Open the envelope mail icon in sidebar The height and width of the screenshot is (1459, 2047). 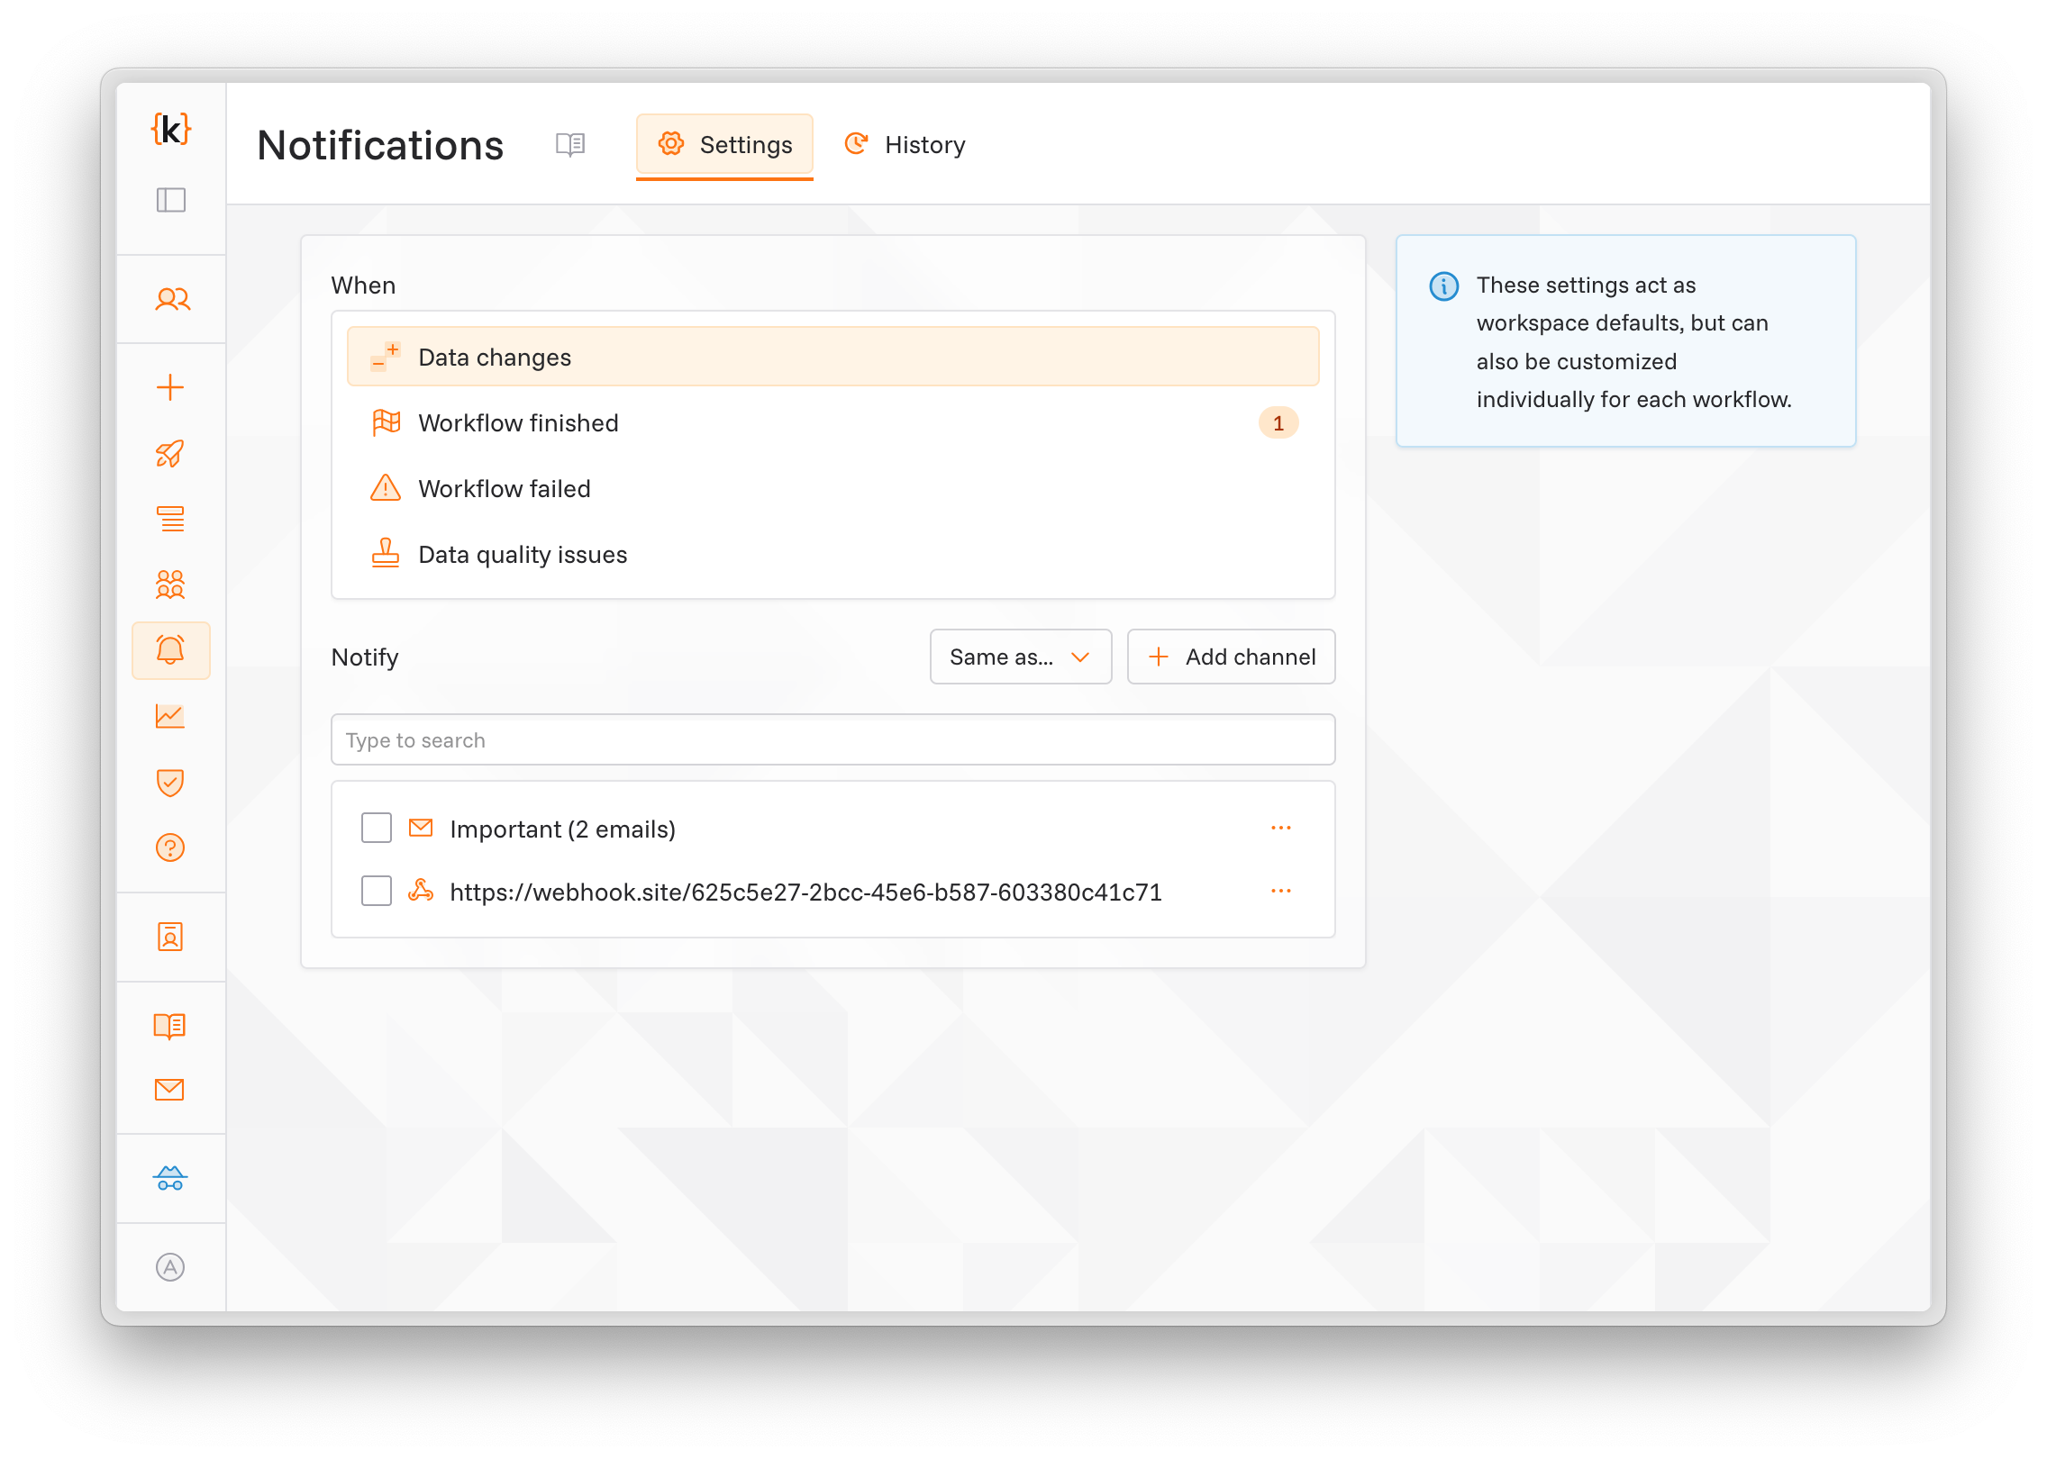170,1090
